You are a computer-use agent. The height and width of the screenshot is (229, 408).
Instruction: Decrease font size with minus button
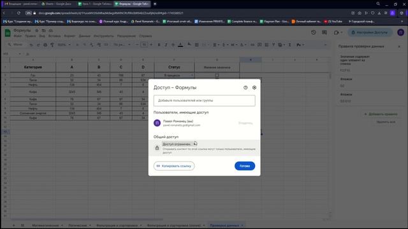[x=137, y=45]
